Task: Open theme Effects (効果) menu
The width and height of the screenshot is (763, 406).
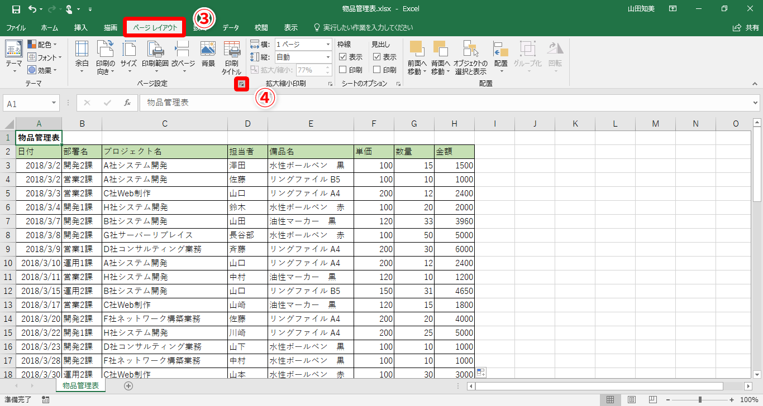Action: 42,70
